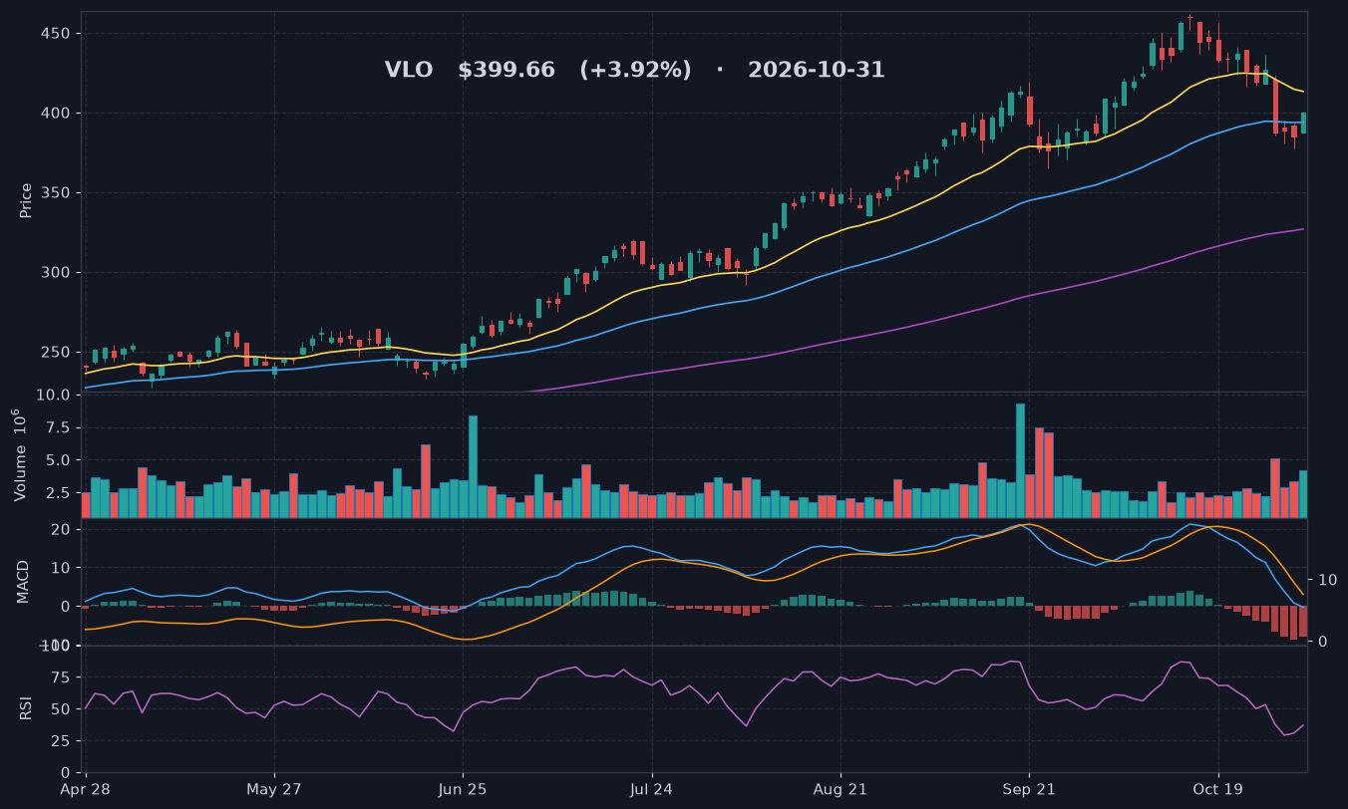Click the Jul 24 date label
This screenshot has width=1348, height=809.
point(652,790)
